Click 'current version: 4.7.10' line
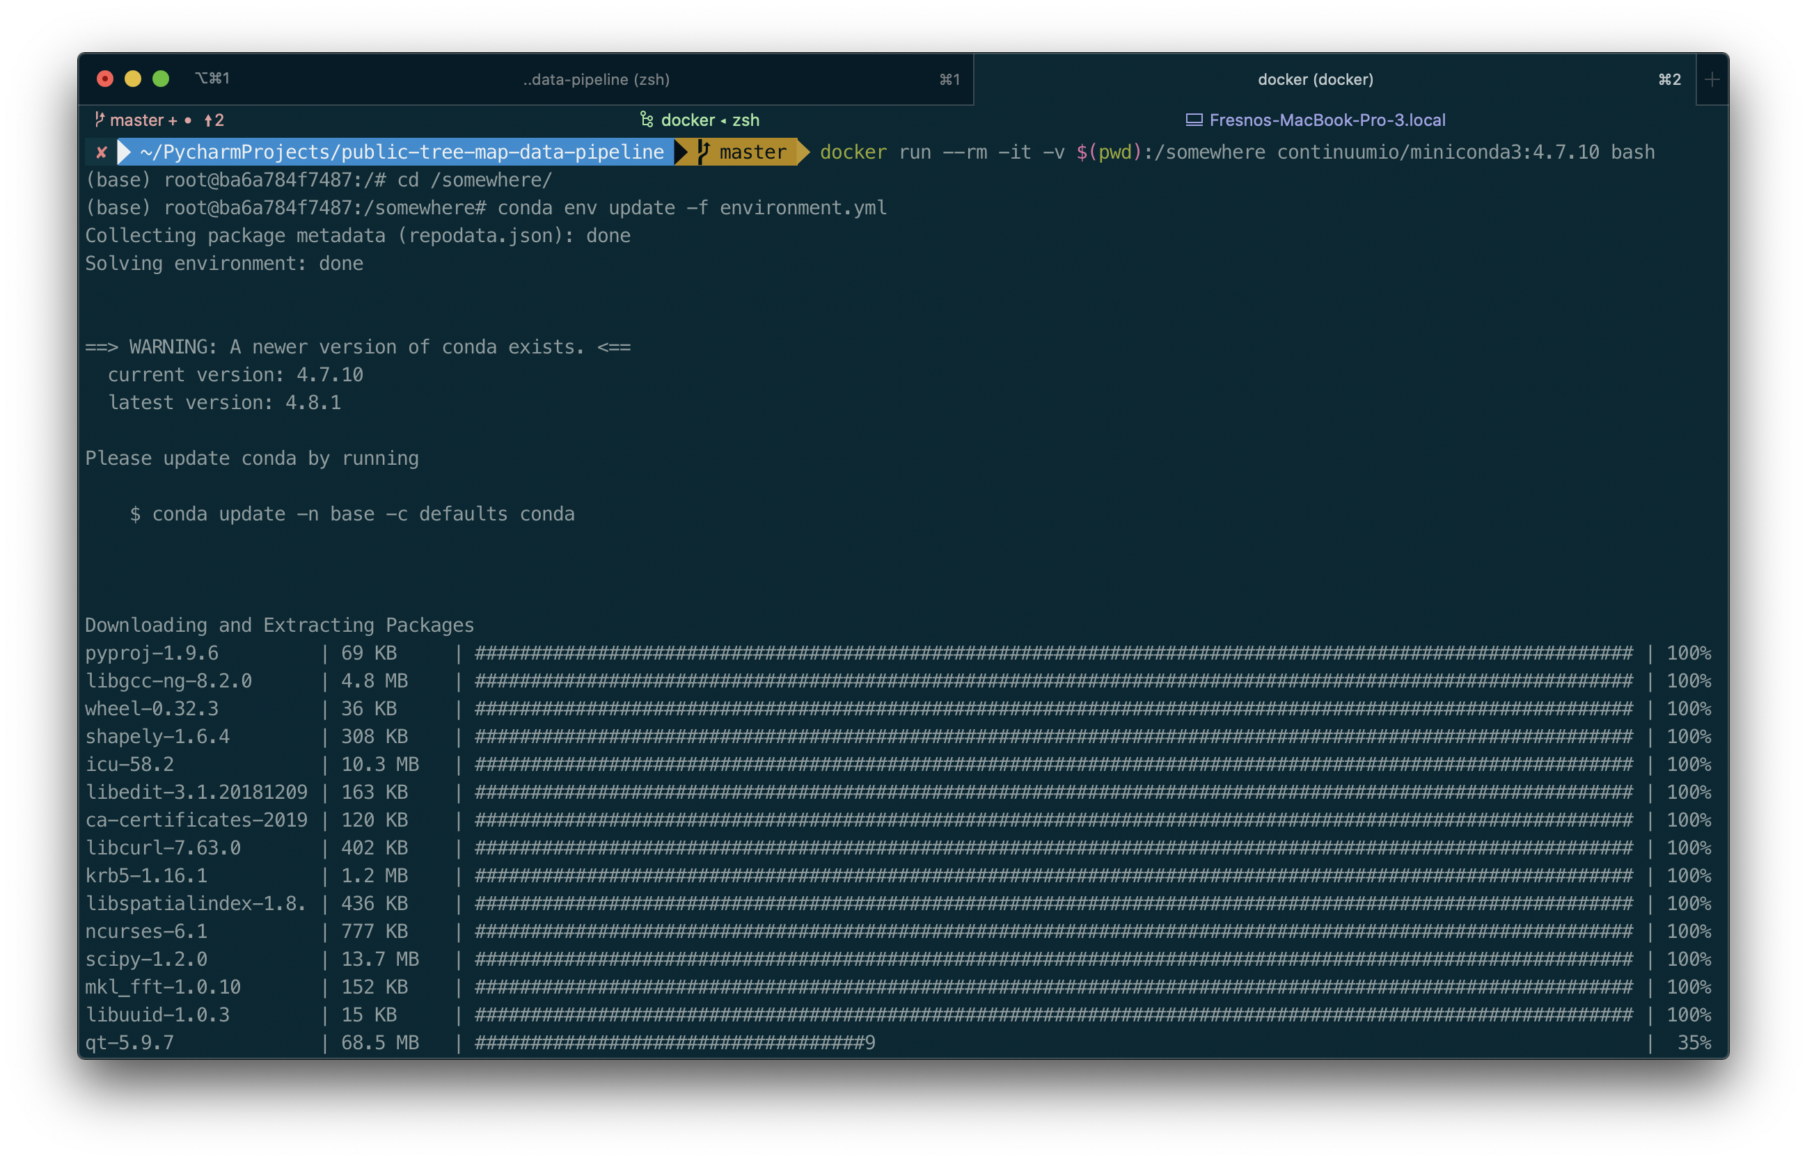This screenshot has height=1162, width=1807. [235, 375]
